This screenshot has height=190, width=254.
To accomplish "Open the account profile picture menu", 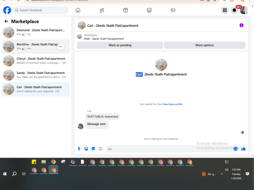I will click(244, 10).
